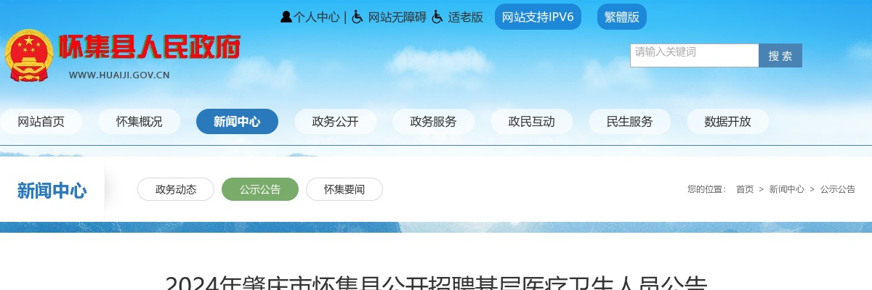Select 新闻中心 navigation item
Image resolution: width=872 pixels, height=290 pixels.
pyautogui.click(x=237, y=121)
